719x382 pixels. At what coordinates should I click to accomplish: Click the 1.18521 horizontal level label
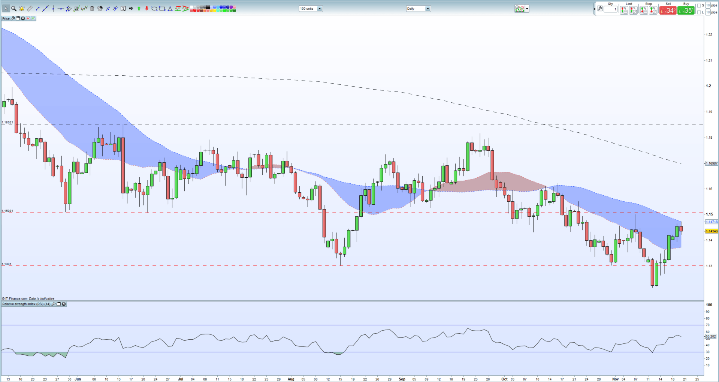pos(7,123)
